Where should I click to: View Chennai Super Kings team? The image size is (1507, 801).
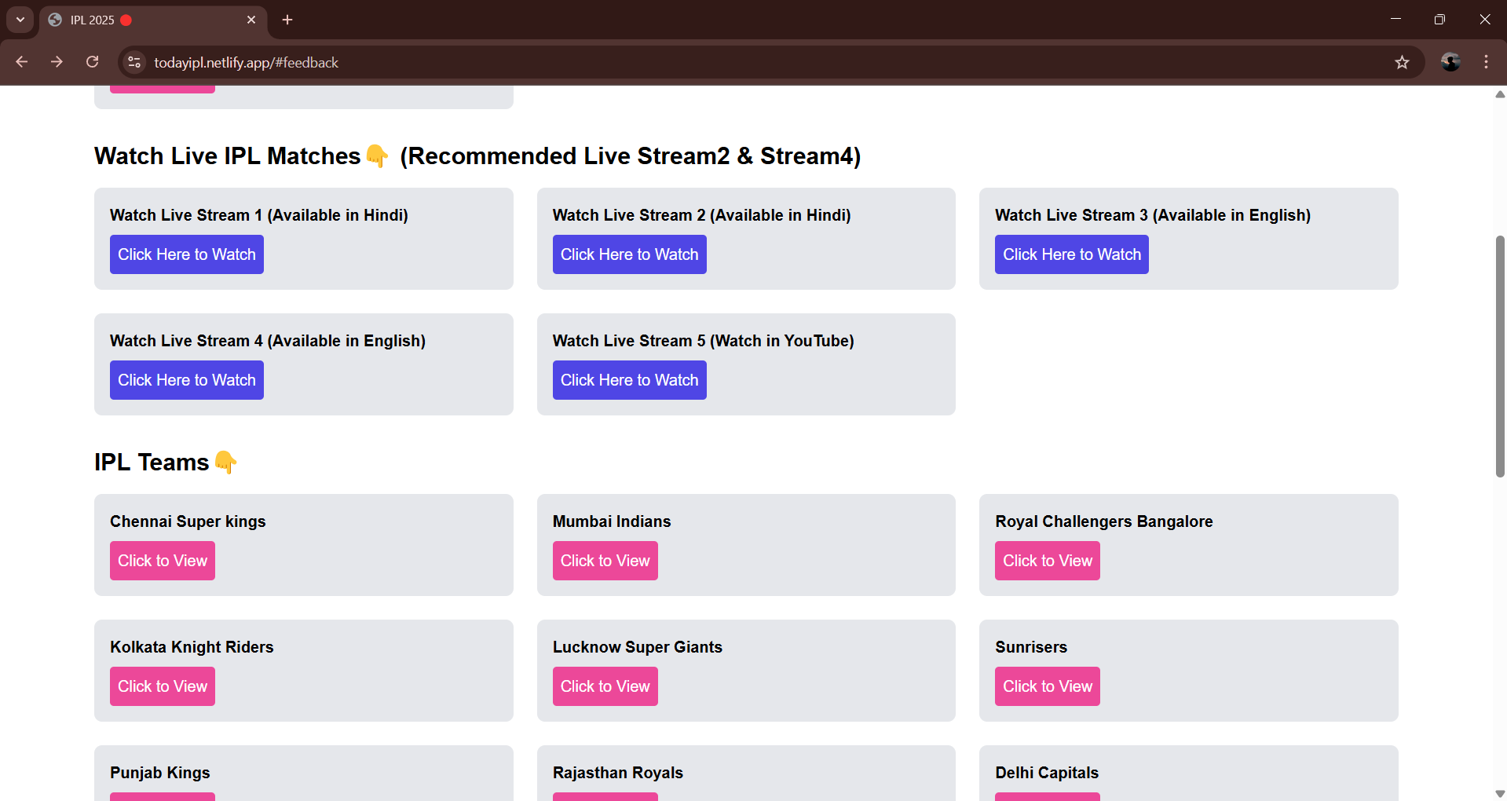tap(162, 560)
